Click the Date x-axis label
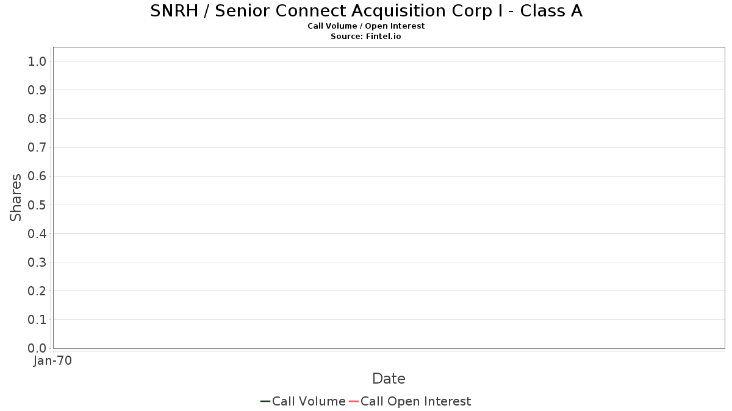The image size is (732, 411). (389, 379)
